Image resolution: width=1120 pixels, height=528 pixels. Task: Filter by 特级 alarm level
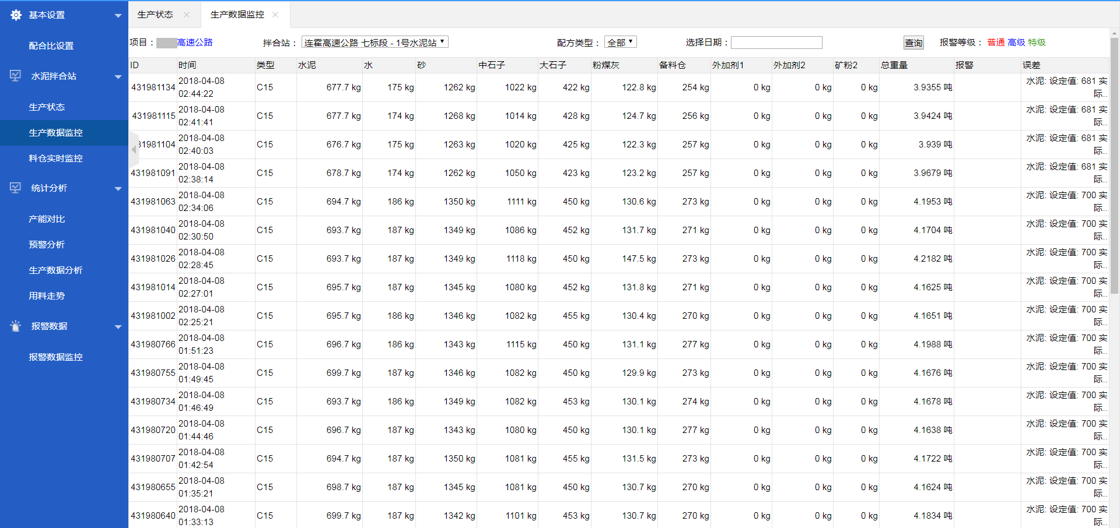pyautogui.click(x=1037, y=43)
